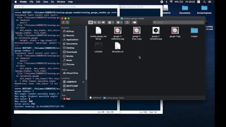Viewport: 226px width, 127px height.
Task: Switch Finder to icon view
Action: pyautogui.click(x=90, y=22)
